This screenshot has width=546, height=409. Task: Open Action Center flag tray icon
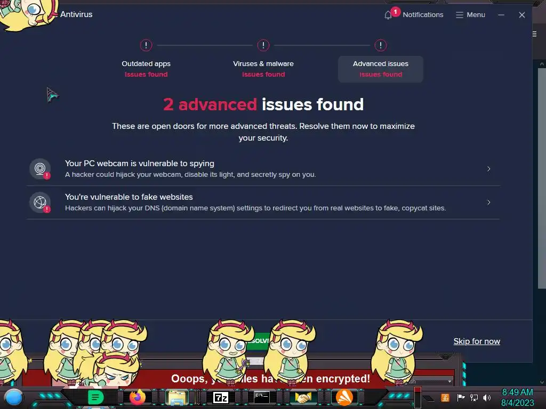click(461, 397)
